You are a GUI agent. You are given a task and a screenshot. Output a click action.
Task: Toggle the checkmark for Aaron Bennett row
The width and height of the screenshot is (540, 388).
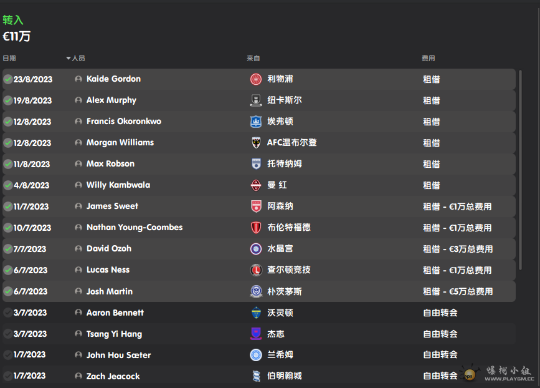click(8, 313)
